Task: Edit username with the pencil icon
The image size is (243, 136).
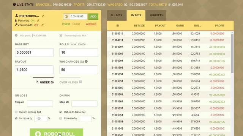Action: click(43, 16)
